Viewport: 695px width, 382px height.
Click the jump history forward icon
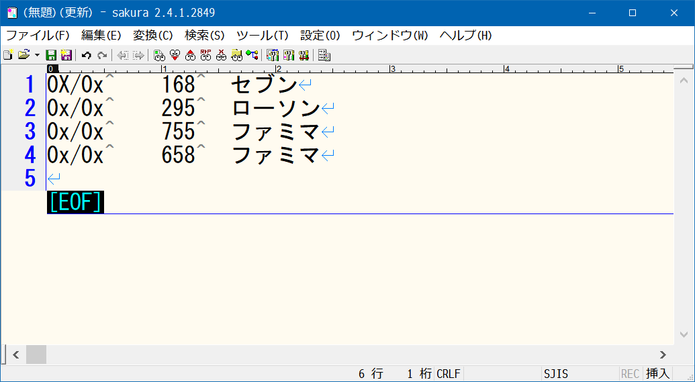coord(138,55)
